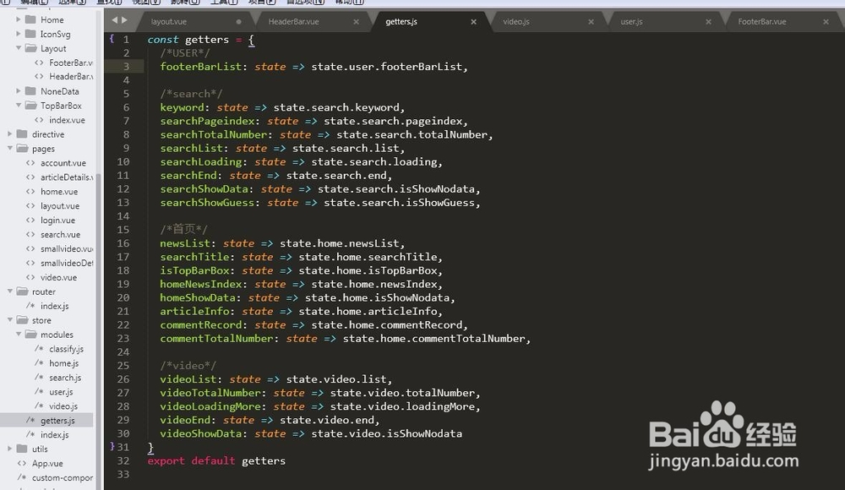Click the Home folder icon
Viewport: 845px width, 490px height.
[x=30, y=19]
